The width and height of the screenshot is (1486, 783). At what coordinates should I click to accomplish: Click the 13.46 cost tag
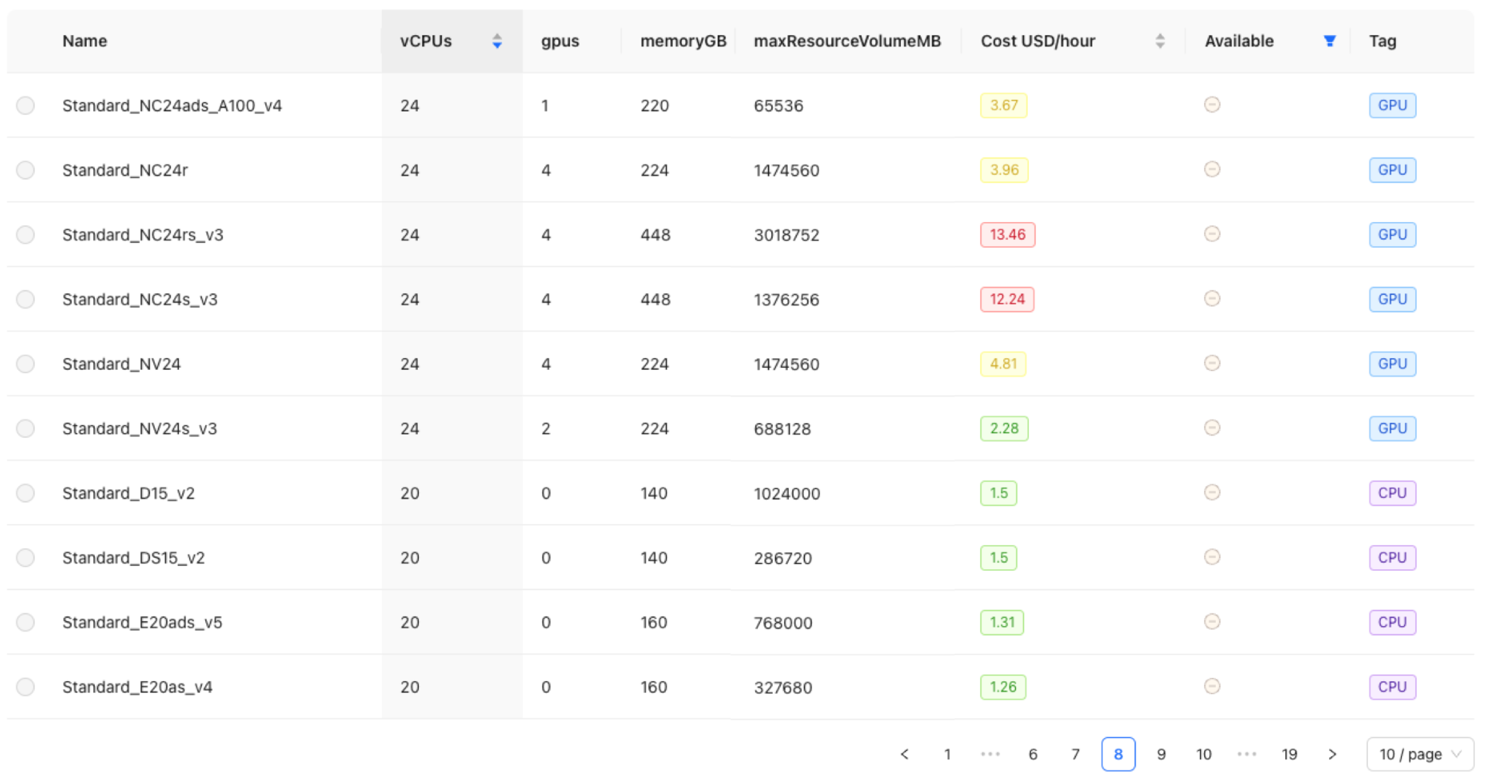tap(1007, 235)
